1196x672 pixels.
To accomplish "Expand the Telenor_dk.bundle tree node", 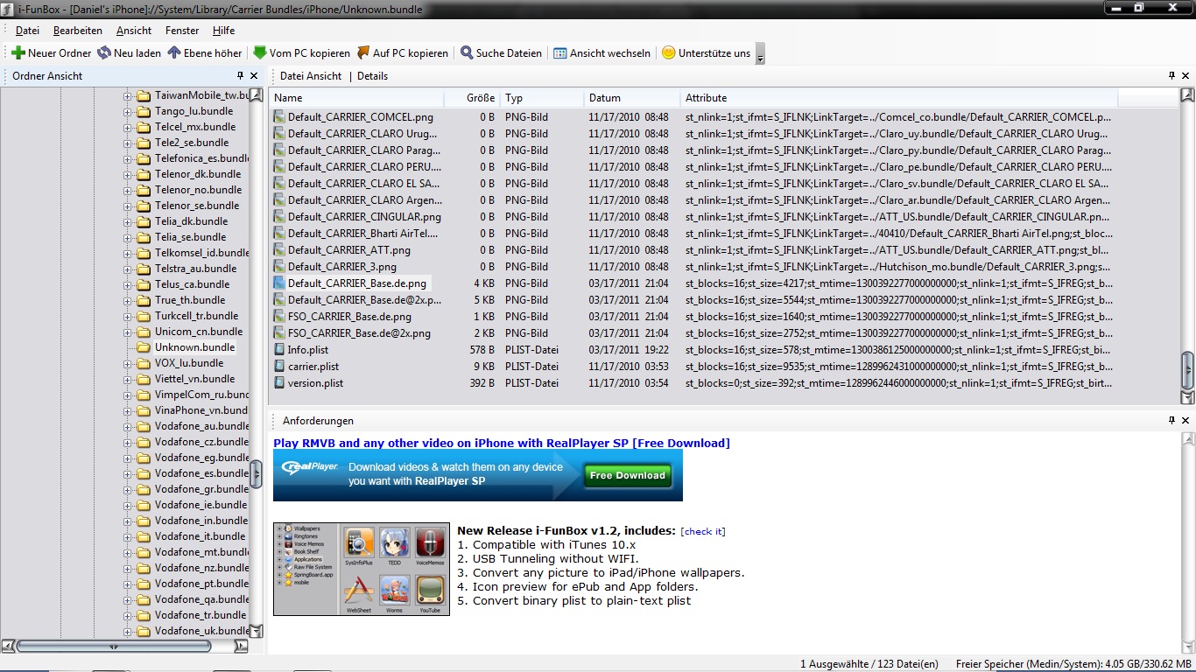I will click(x=127, y=174).
